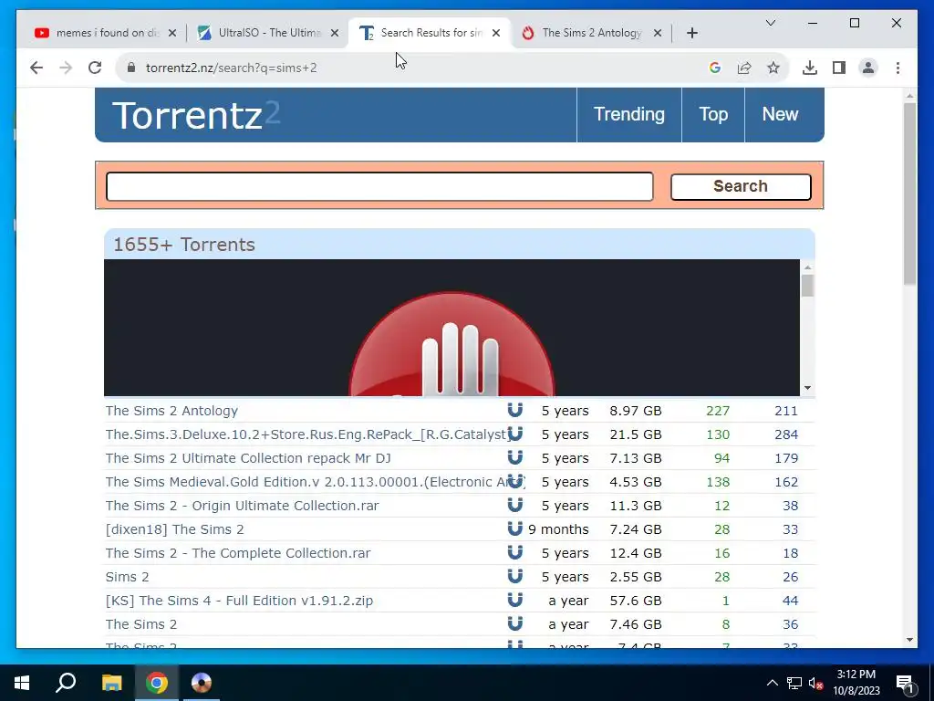Switch to The Sims 2 Antology tab
Viewport: 934px width, 701px height.
pyautogui.click(x=591, y=33)
